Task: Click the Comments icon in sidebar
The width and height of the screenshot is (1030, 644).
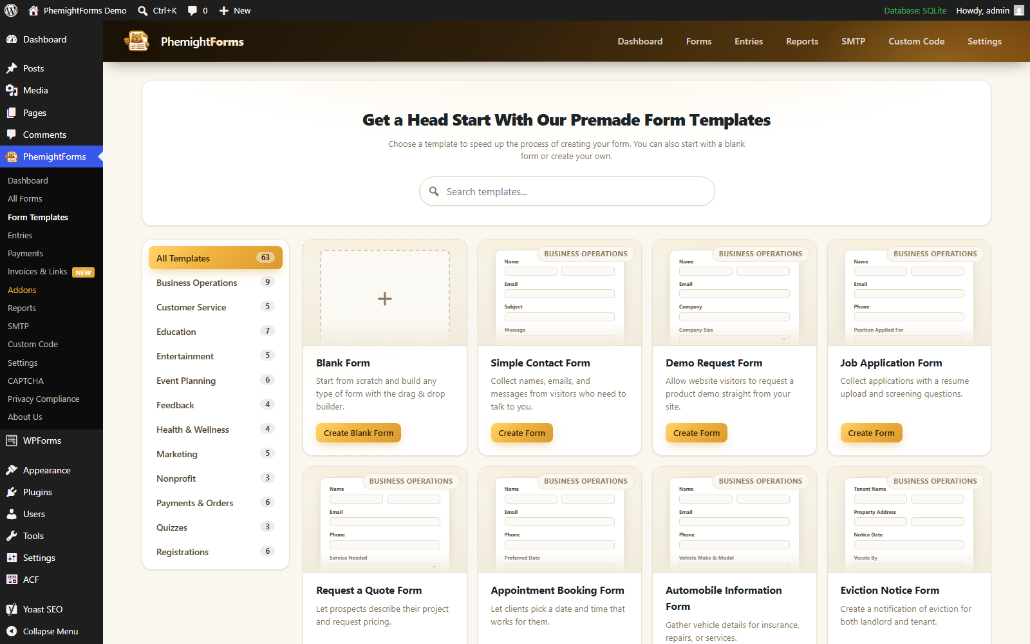Action: tap(12, 135)
